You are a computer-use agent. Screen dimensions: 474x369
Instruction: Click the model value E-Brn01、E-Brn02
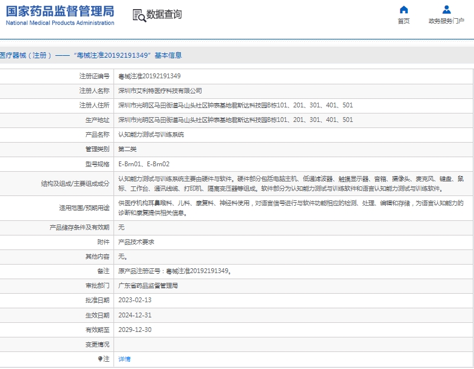point(144,164)
